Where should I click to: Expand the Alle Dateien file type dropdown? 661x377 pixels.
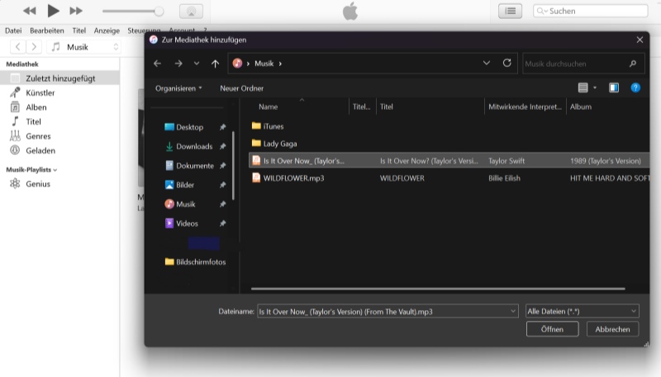[x=582, y=311]
